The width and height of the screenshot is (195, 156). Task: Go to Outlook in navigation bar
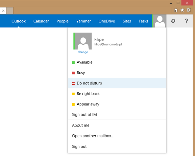coord(19,21)
